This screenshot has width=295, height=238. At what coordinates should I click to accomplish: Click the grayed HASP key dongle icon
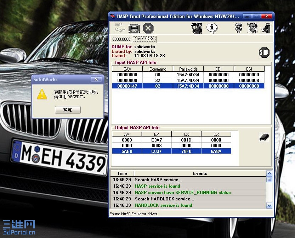coord(120,28)
